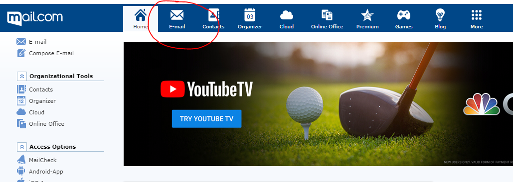This screenshot has width=513, height=182.
Task: Click the YouTube TV logo in banner
Action: point(206,89)
